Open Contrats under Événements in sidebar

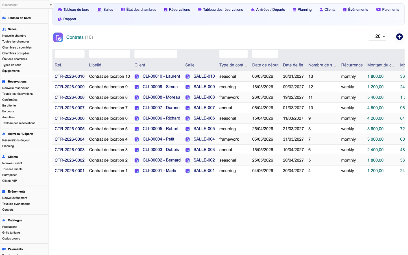8,210
